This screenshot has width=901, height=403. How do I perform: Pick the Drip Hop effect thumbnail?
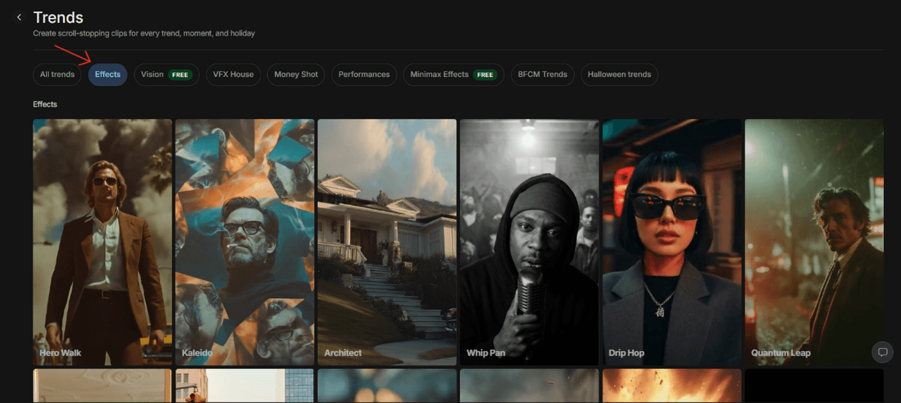pyautogui.click(x=671, y=242)
